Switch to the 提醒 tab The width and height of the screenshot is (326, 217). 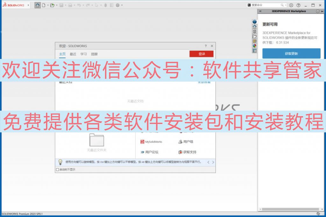coord(94,54)
